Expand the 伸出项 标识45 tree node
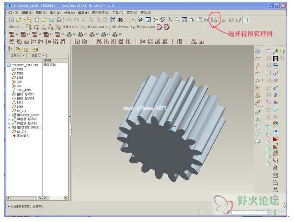 pos(9,119)
